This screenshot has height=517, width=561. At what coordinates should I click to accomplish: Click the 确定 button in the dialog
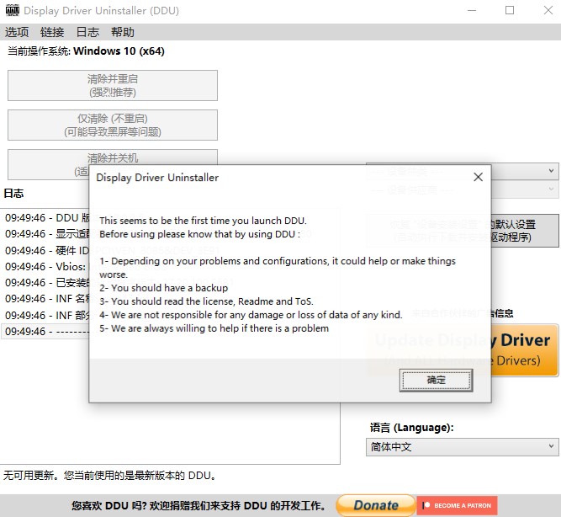tap(436, 380)
